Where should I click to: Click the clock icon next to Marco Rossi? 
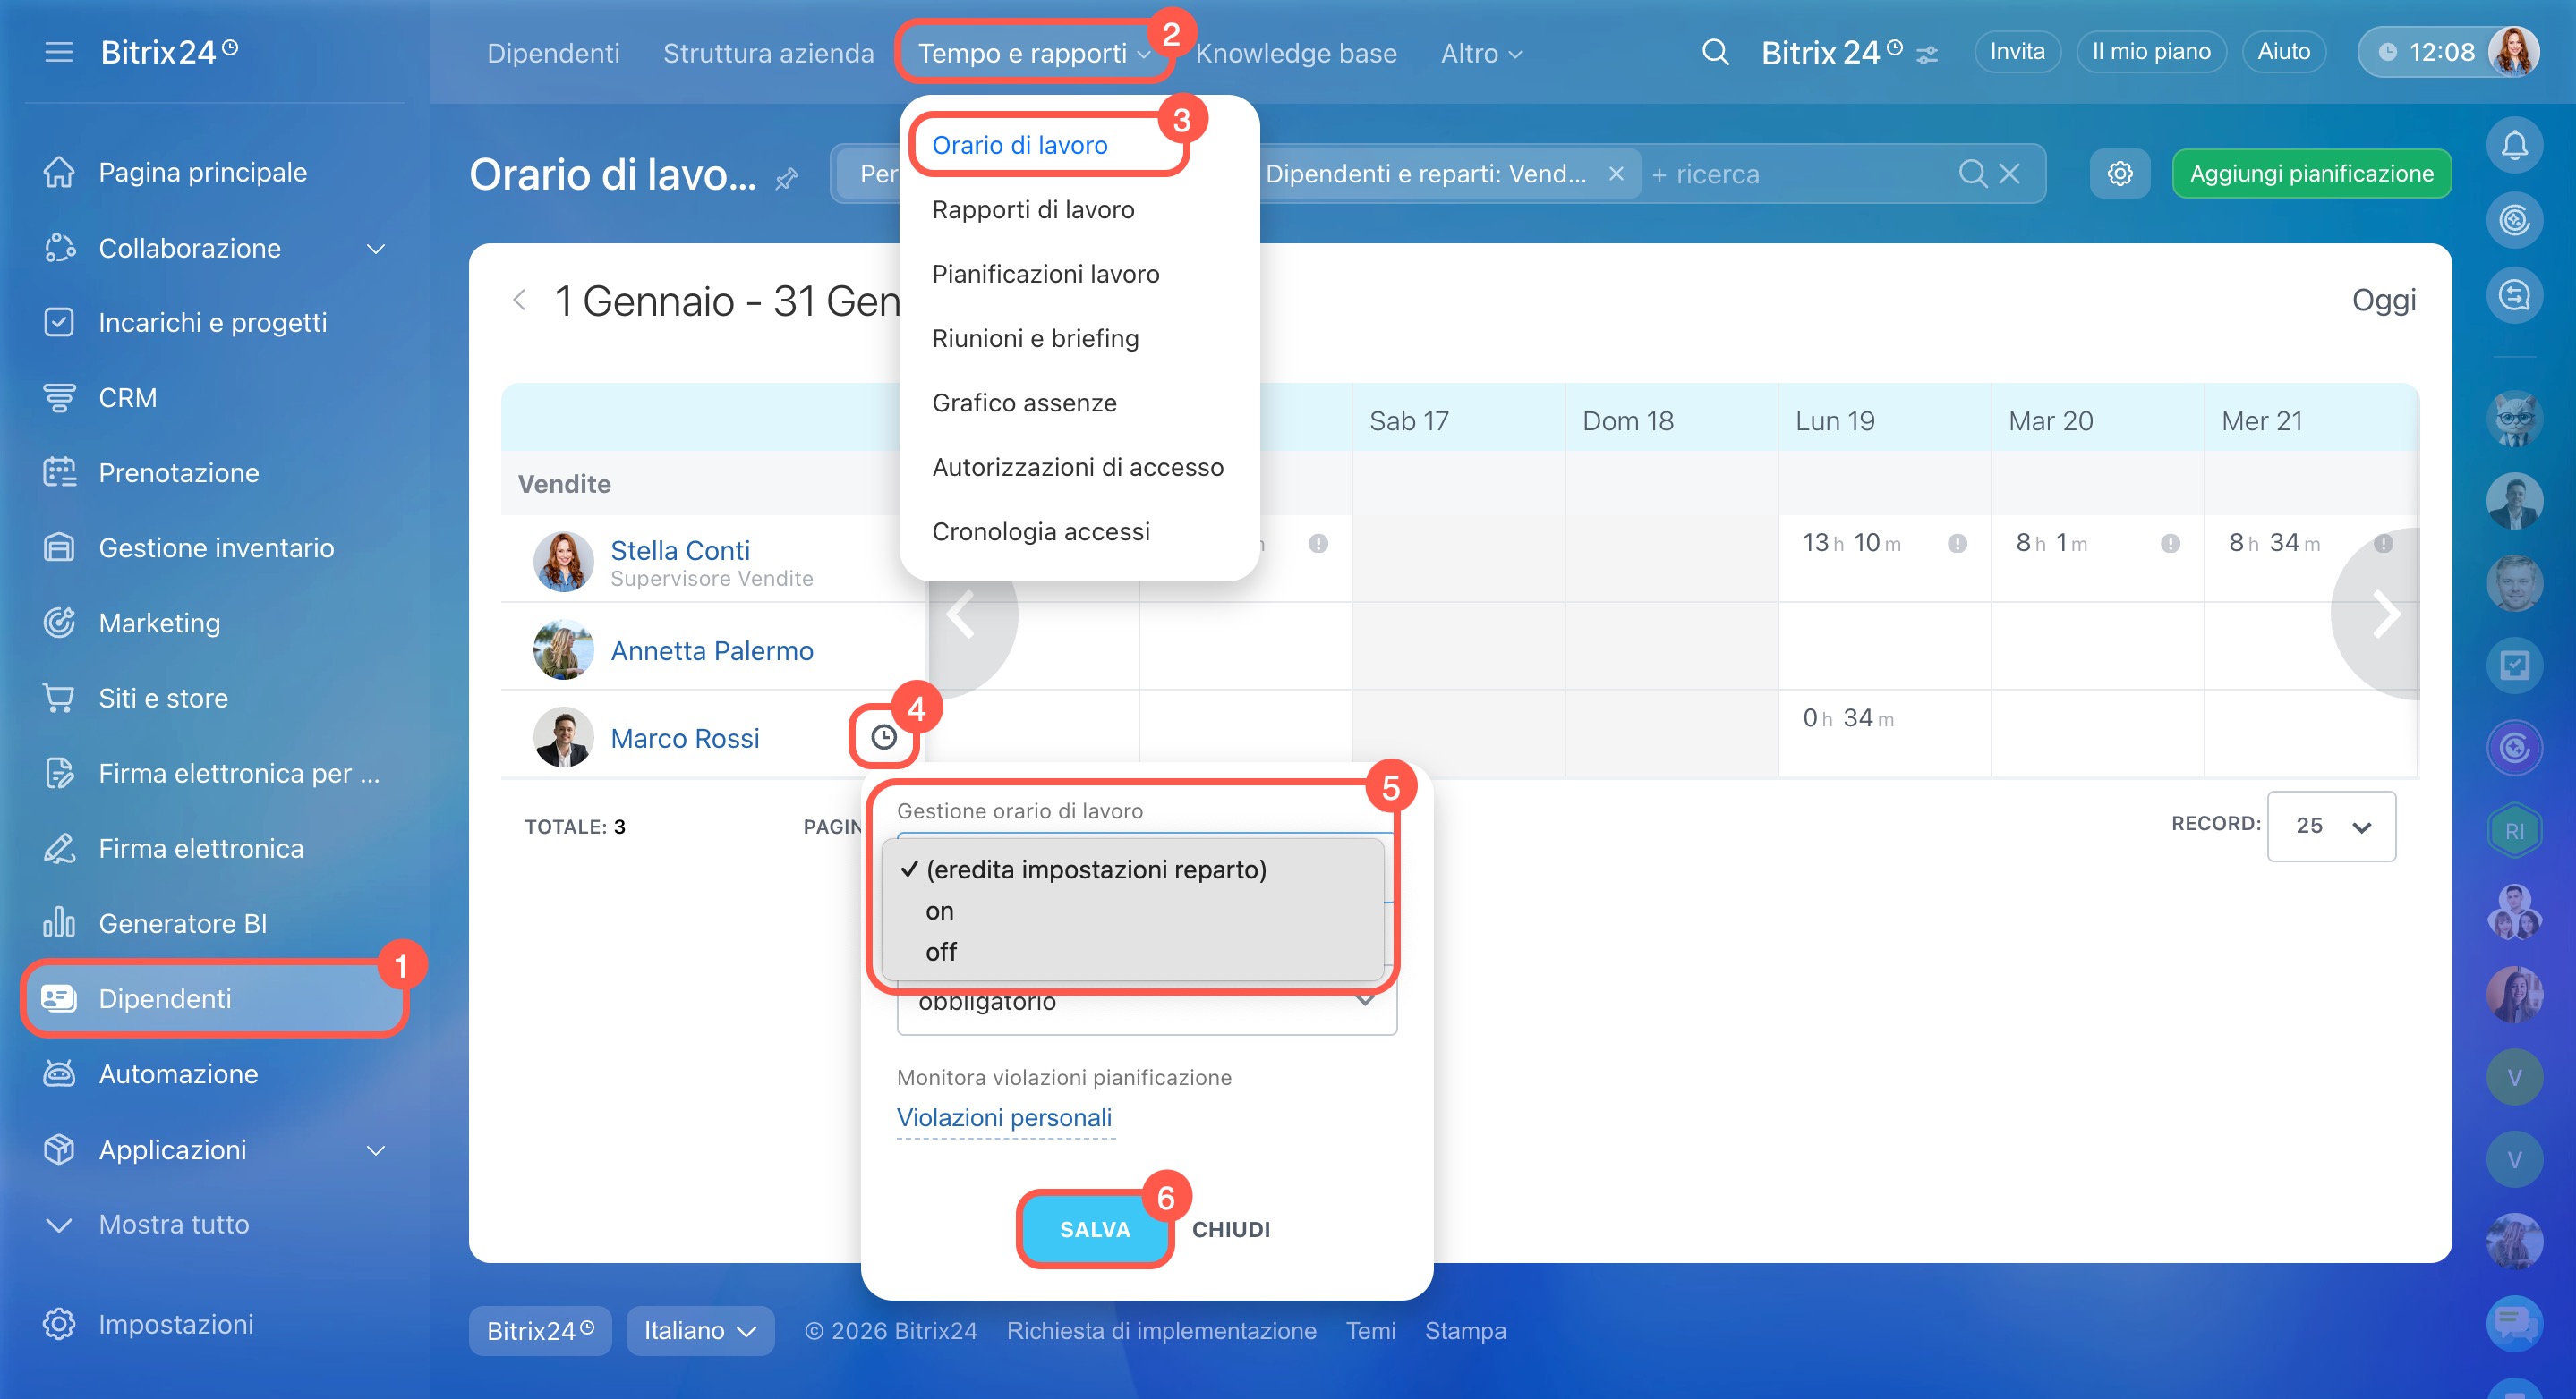click(x=883, y=737)
